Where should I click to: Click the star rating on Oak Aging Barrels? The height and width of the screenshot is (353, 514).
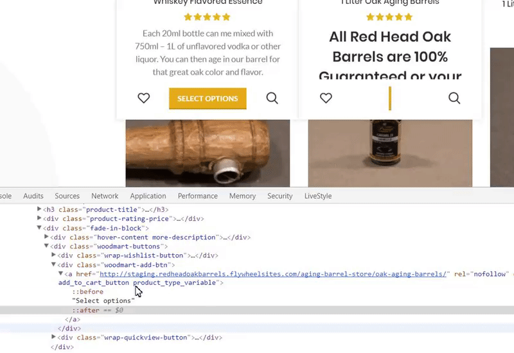click(x=389, y=17)
